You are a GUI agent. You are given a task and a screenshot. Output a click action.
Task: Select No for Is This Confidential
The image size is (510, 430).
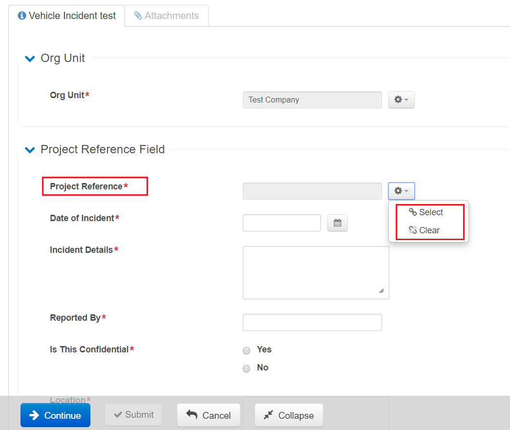247,369
